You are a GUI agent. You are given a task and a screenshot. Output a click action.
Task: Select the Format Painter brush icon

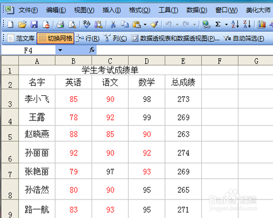click(x=154, y=24)
